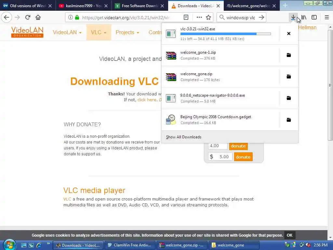Open a new tab with the plus button
Viewport: 333px width, 250px height.
pyautogui.click(x=285, y=6)
